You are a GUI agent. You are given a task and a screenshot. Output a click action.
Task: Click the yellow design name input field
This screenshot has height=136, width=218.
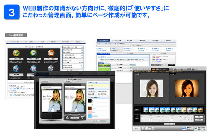(x=98, y=85)
